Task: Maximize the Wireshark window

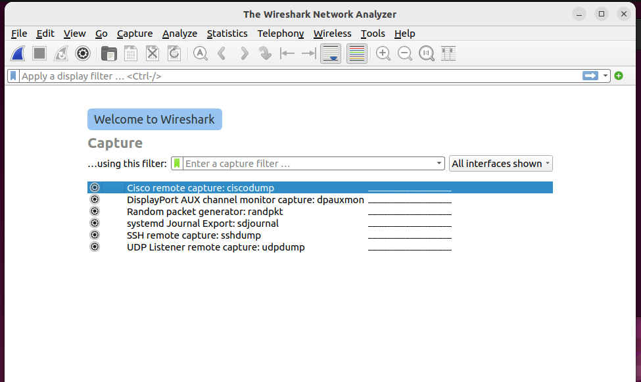Action: [x=602, y=14]
